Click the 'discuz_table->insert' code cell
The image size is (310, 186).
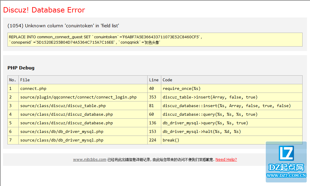(x=232, y=97)
